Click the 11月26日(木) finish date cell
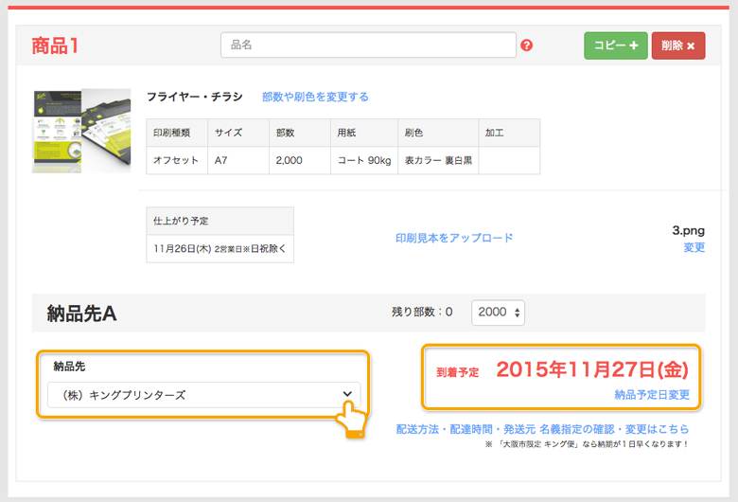 click(220, 249)
